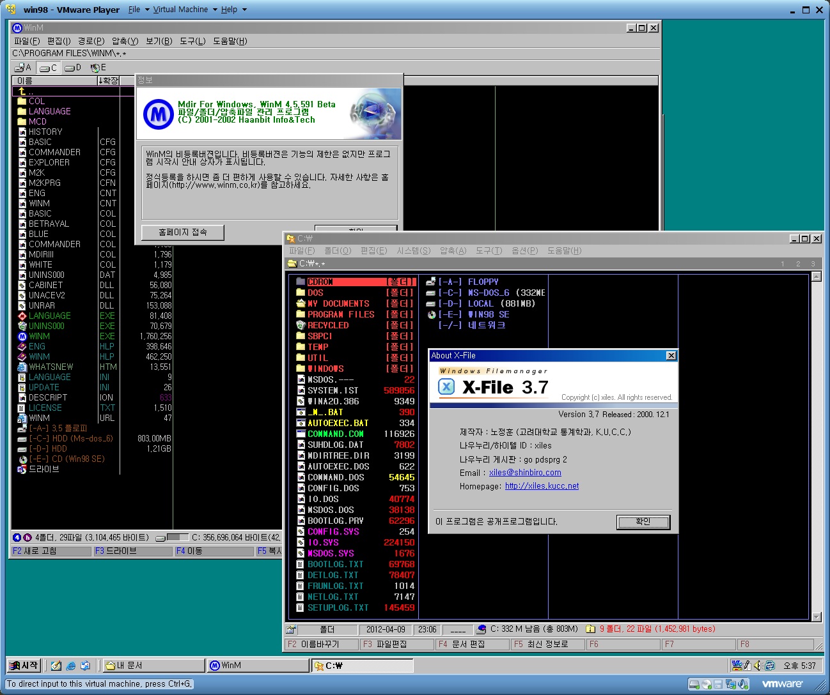Select UNINS000.EXE icon in WinM list

coord(22,326)
